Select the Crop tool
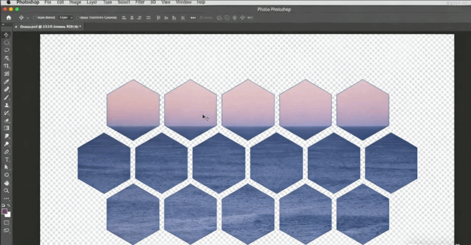This screenshot has width=471, height=245. point(6,66)
